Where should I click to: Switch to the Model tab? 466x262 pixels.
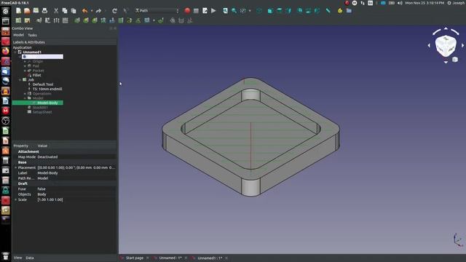coord(18,35)
